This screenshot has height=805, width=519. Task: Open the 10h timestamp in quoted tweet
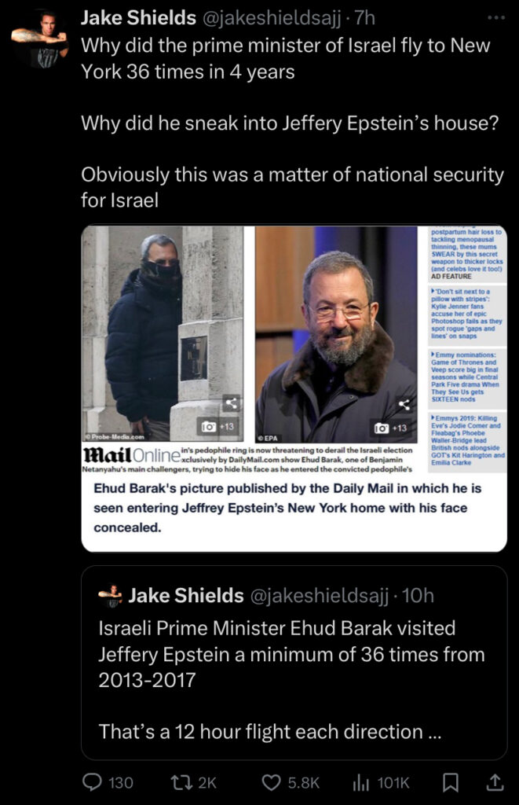click(x=418, y=596)
